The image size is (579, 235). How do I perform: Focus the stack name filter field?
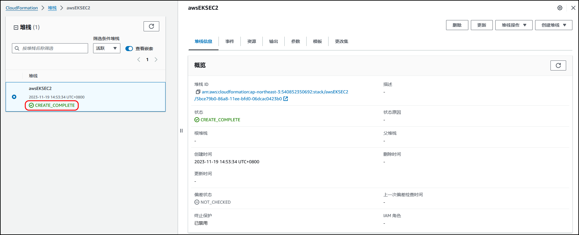(50, 48)
